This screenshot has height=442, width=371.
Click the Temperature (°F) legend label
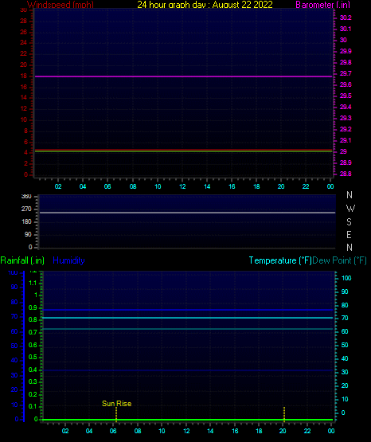[x=280, y=260]
